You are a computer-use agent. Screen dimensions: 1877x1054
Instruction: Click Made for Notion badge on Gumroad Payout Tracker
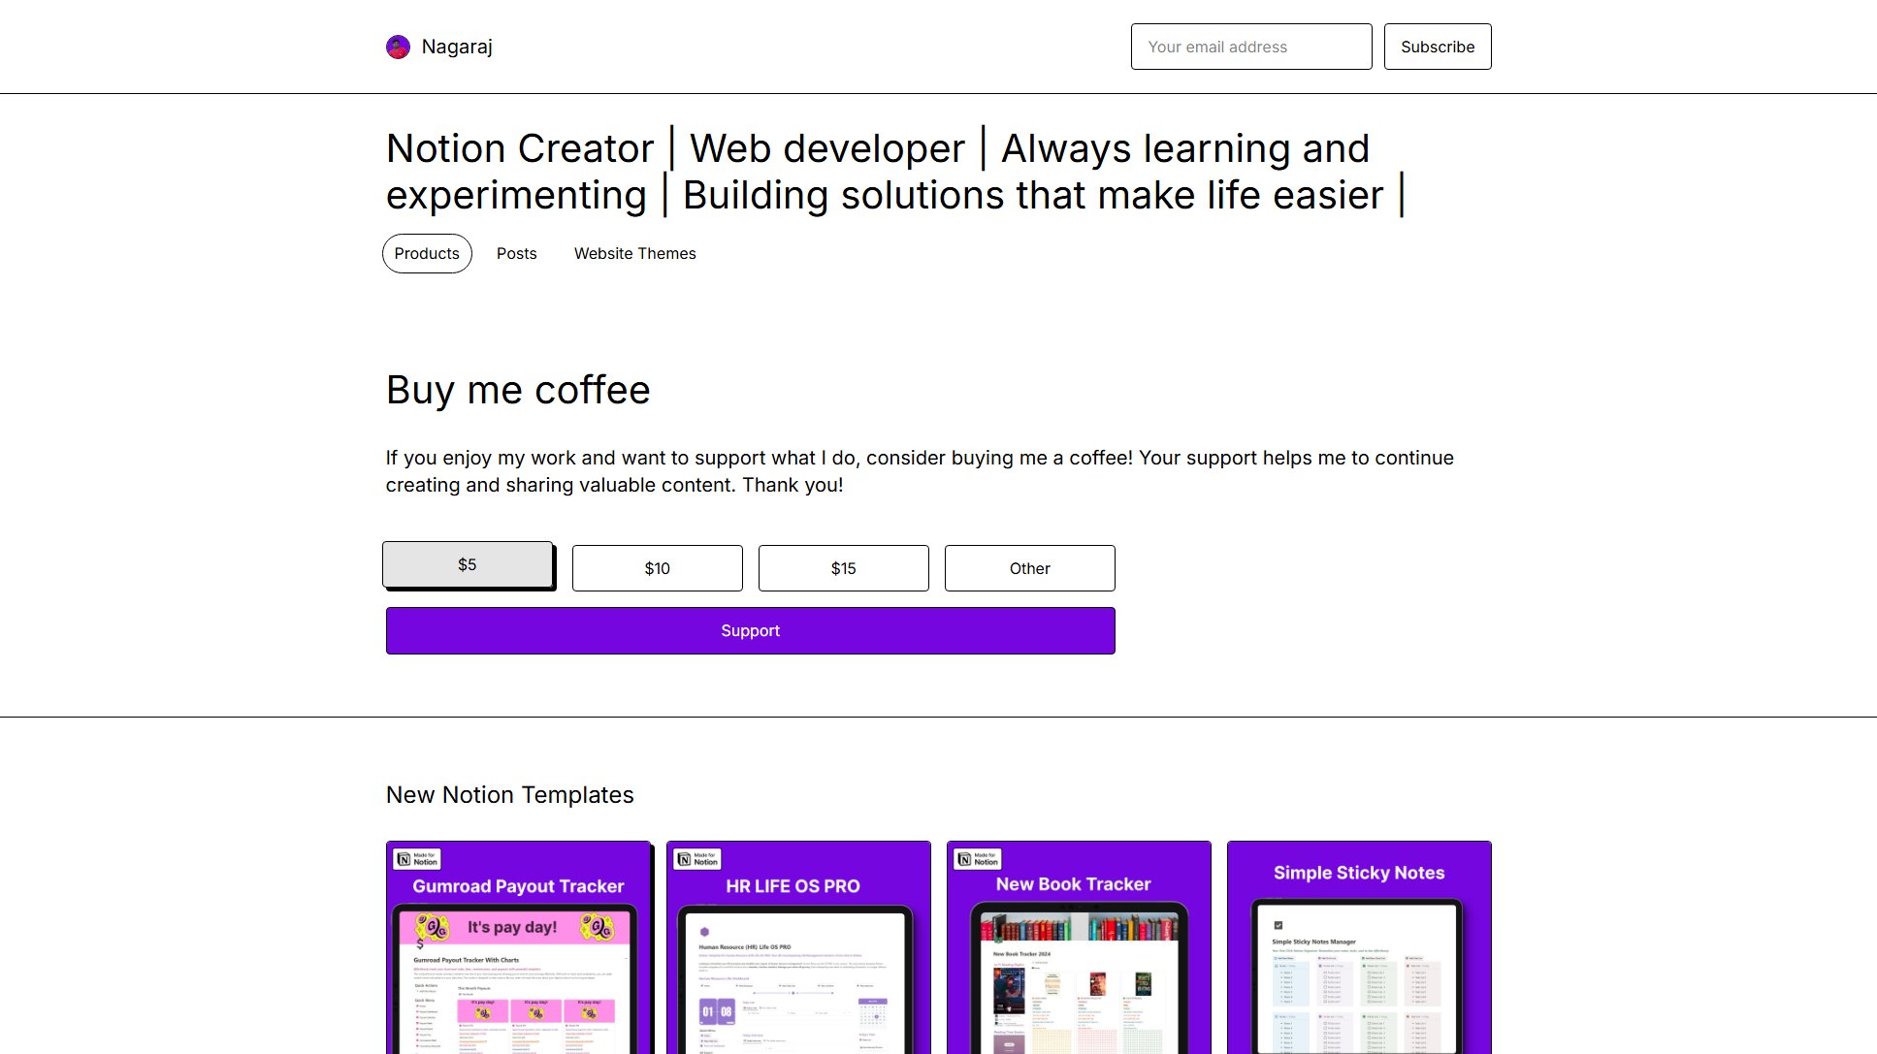tap(418, 859)
